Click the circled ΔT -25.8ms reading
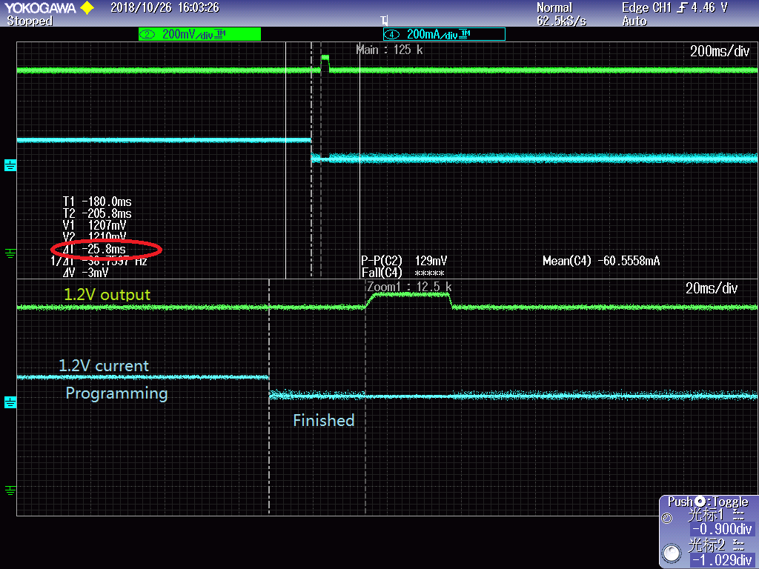 coord(105,250)
